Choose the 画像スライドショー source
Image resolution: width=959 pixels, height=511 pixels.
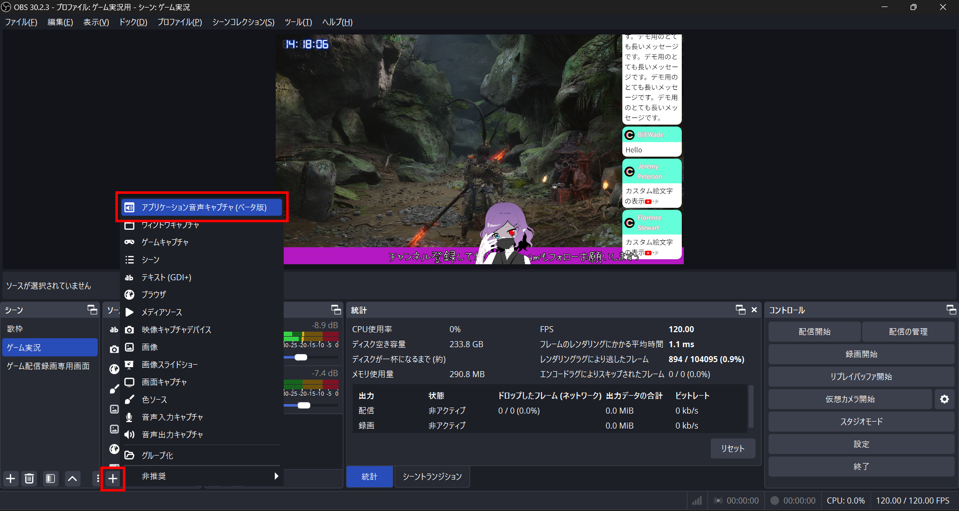point(202,365)
